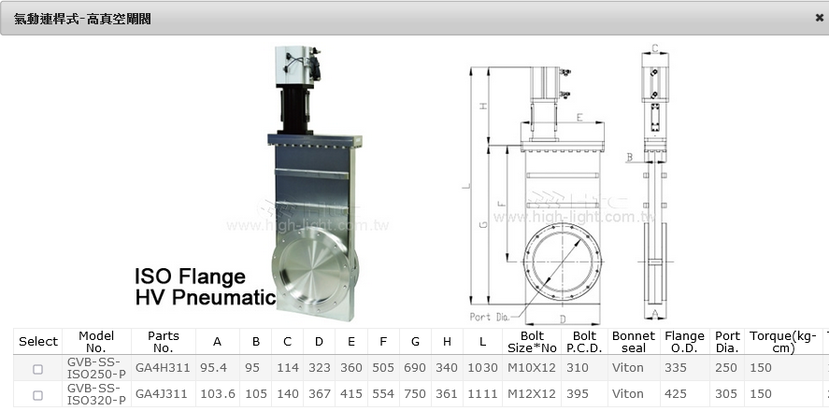Click the Flange O.D. column header
Image resolution: width=829 pixels, height=411 pixels.
(x=683, y=342)
